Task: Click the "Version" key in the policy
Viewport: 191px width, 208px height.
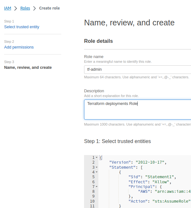Action: click(x=120, y=162)
